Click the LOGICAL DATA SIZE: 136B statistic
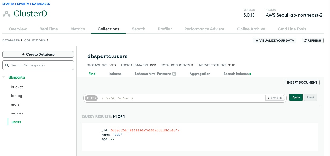The width and height of the screenshot is (330, 156). tap(139, 65)
